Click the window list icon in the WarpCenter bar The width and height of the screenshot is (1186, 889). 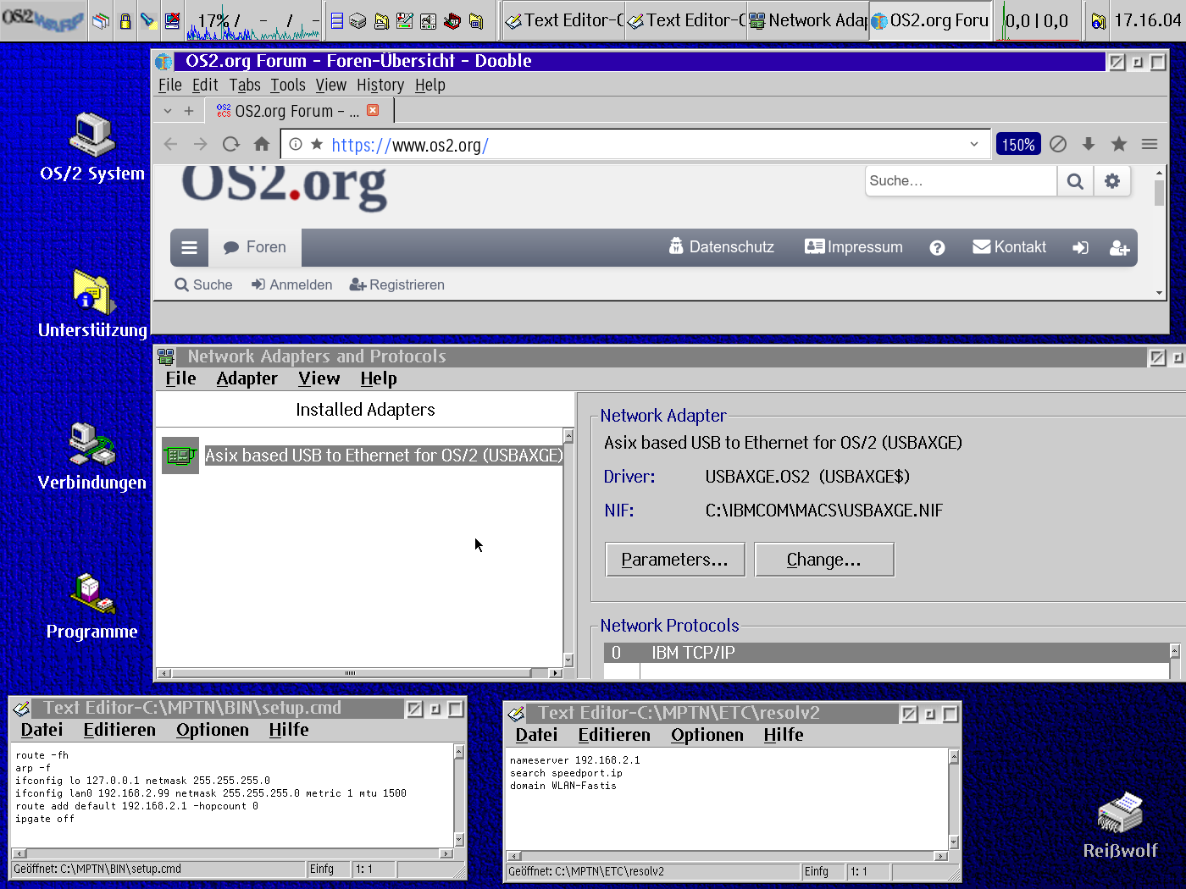[101, 21]
